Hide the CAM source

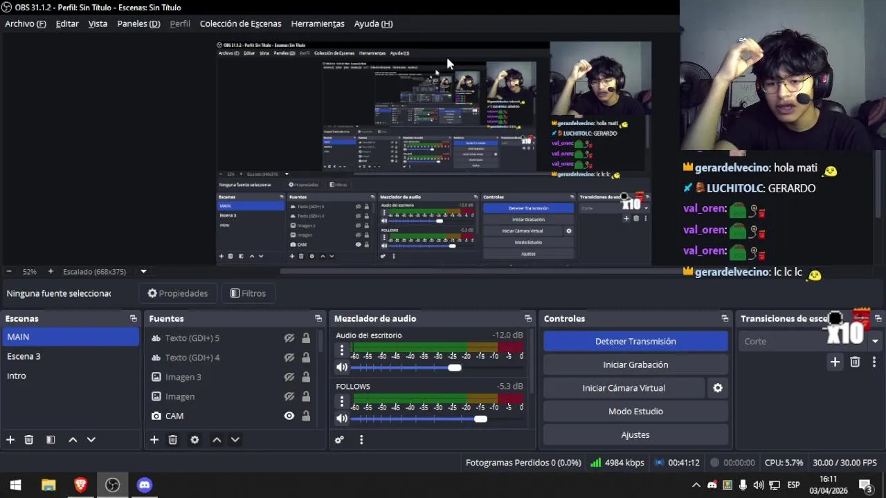point(289,416)
